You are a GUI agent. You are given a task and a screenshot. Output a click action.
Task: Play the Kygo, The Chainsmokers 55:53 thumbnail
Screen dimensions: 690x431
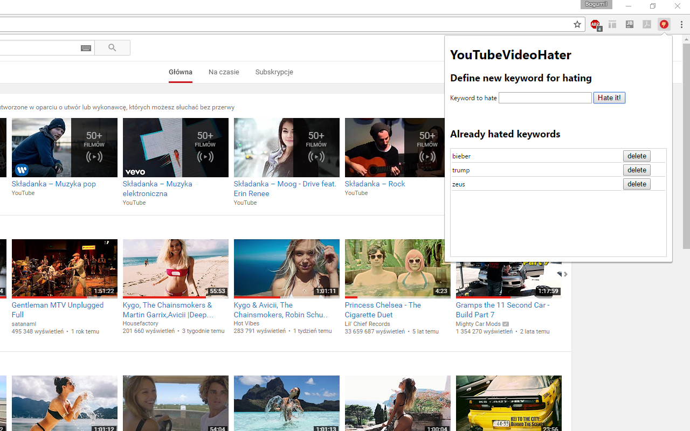click(176, 269)
